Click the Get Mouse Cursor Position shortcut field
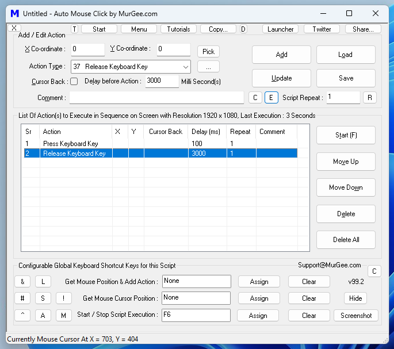The image size is (394, 349). pyautogui.click(x=196, y=298)
